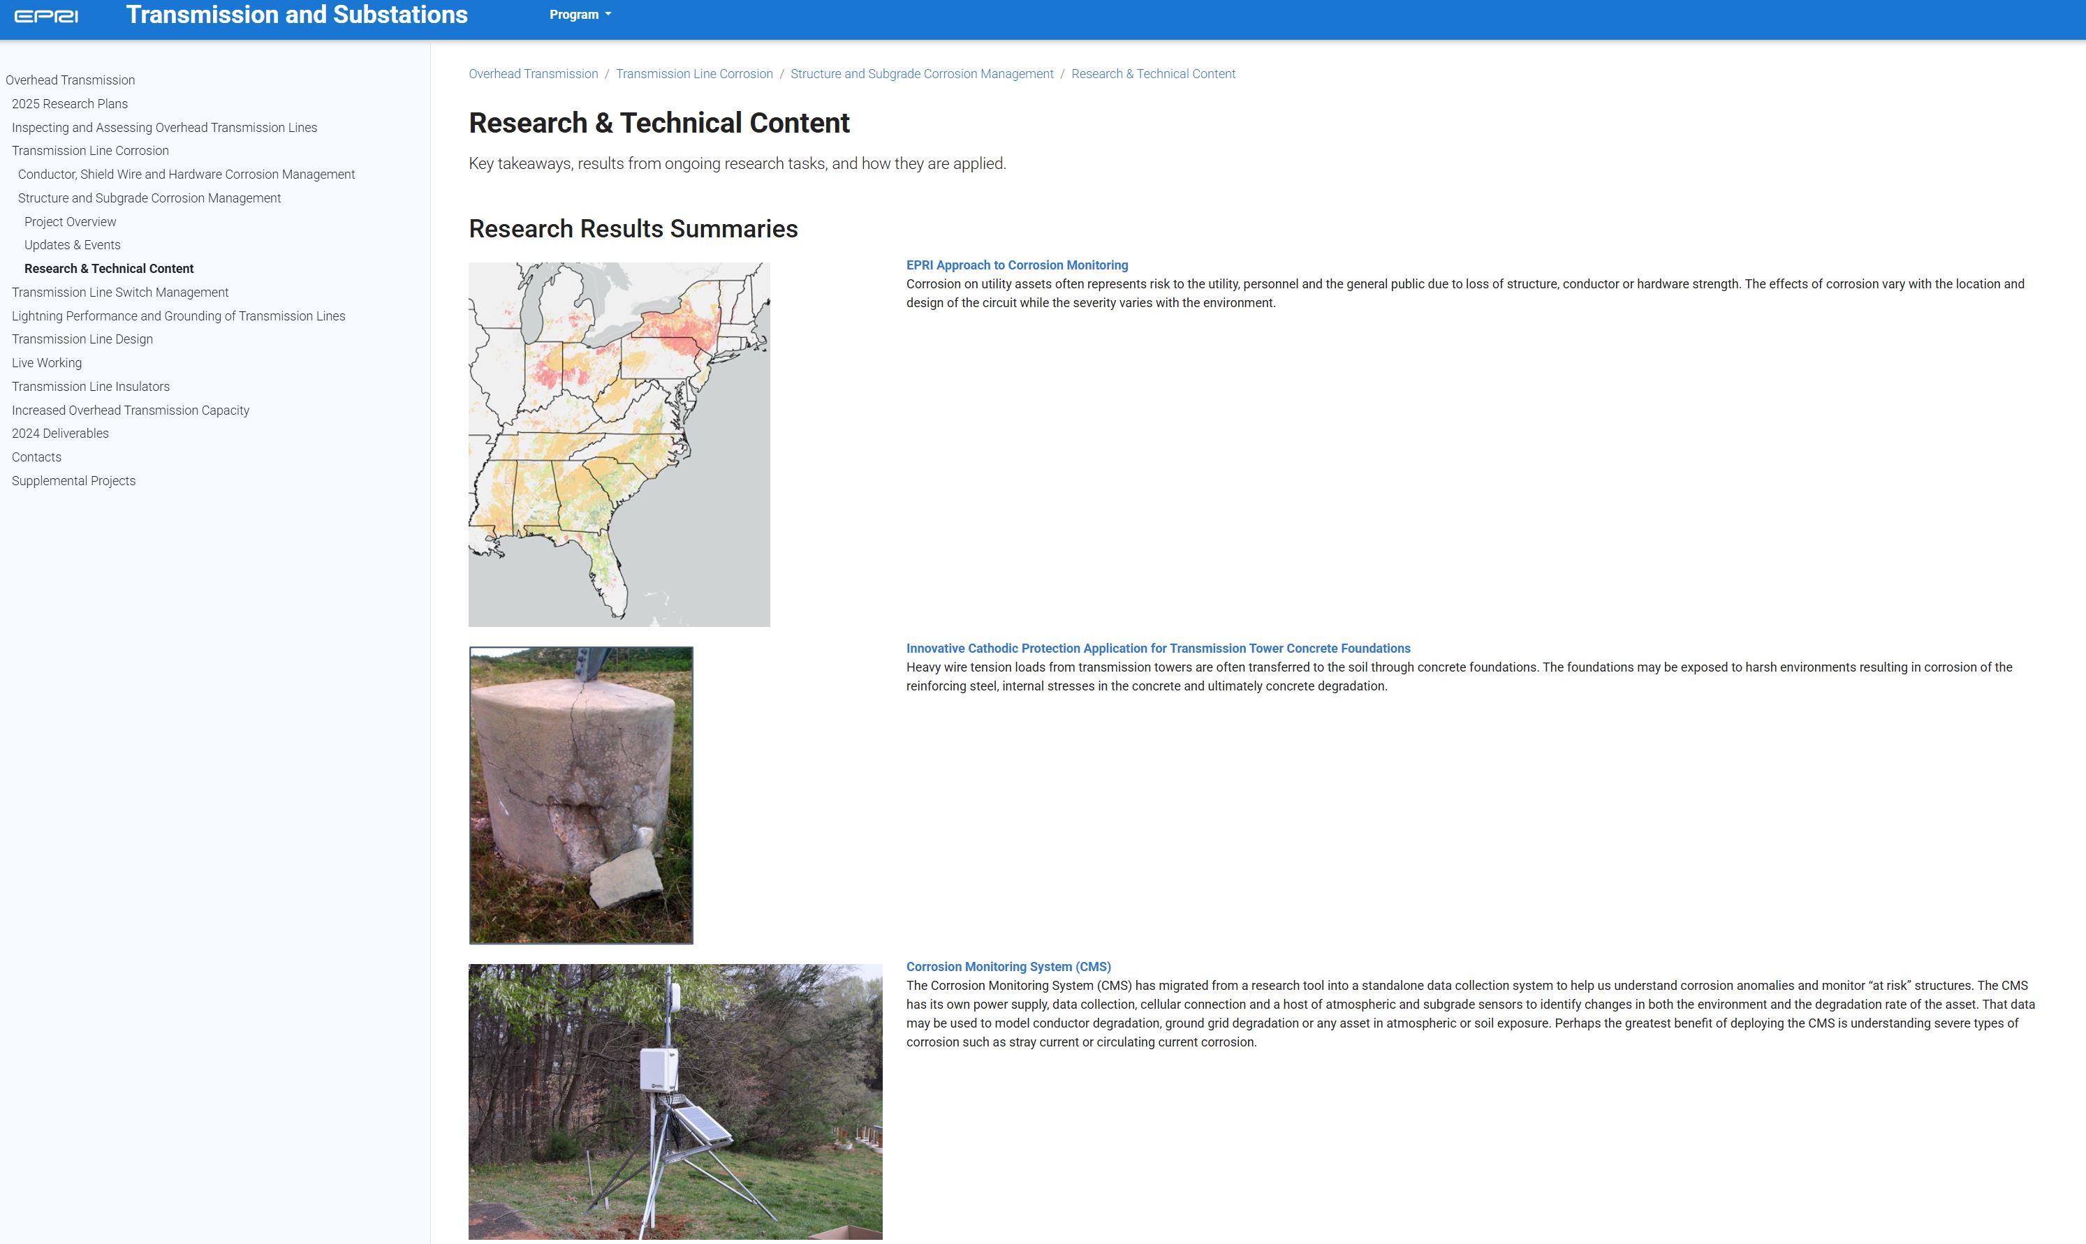This screenshot has width=2086, height=1244.
Task: Open Transmission Line Corrosion sidebar item
Action: point(91,151)
